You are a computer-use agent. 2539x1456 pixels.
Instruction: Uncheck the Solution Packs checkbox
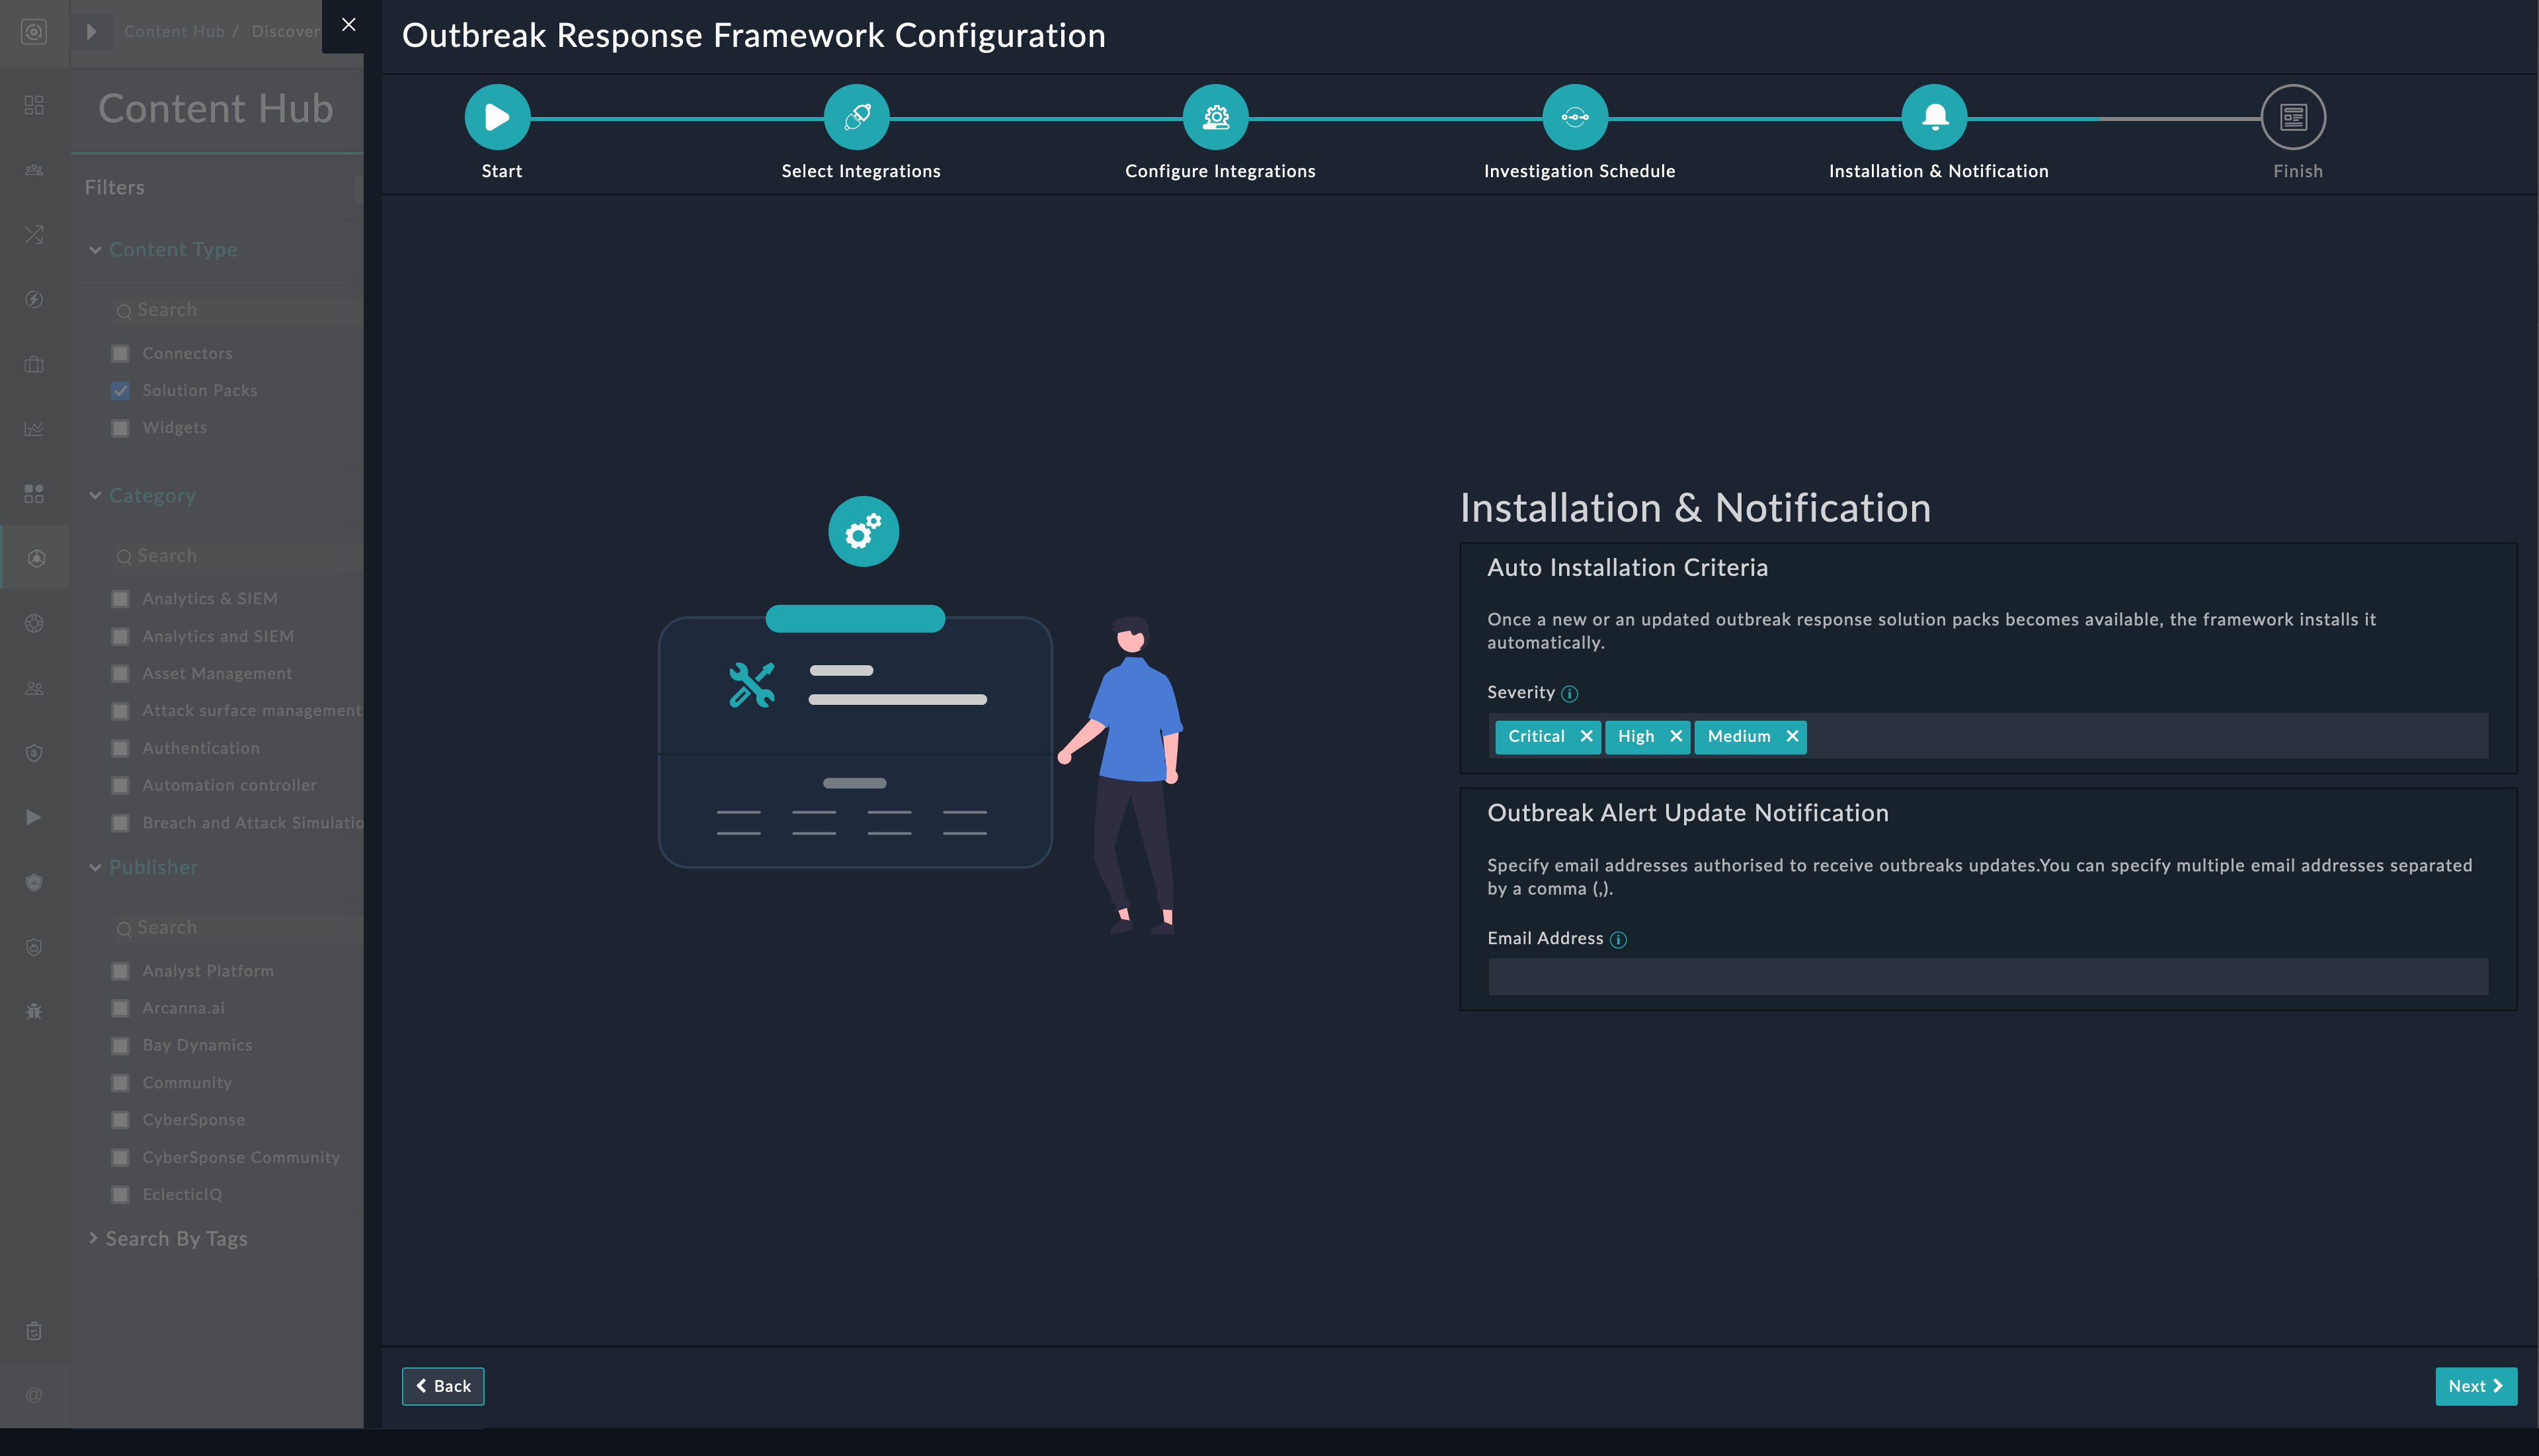coord(121,391)
